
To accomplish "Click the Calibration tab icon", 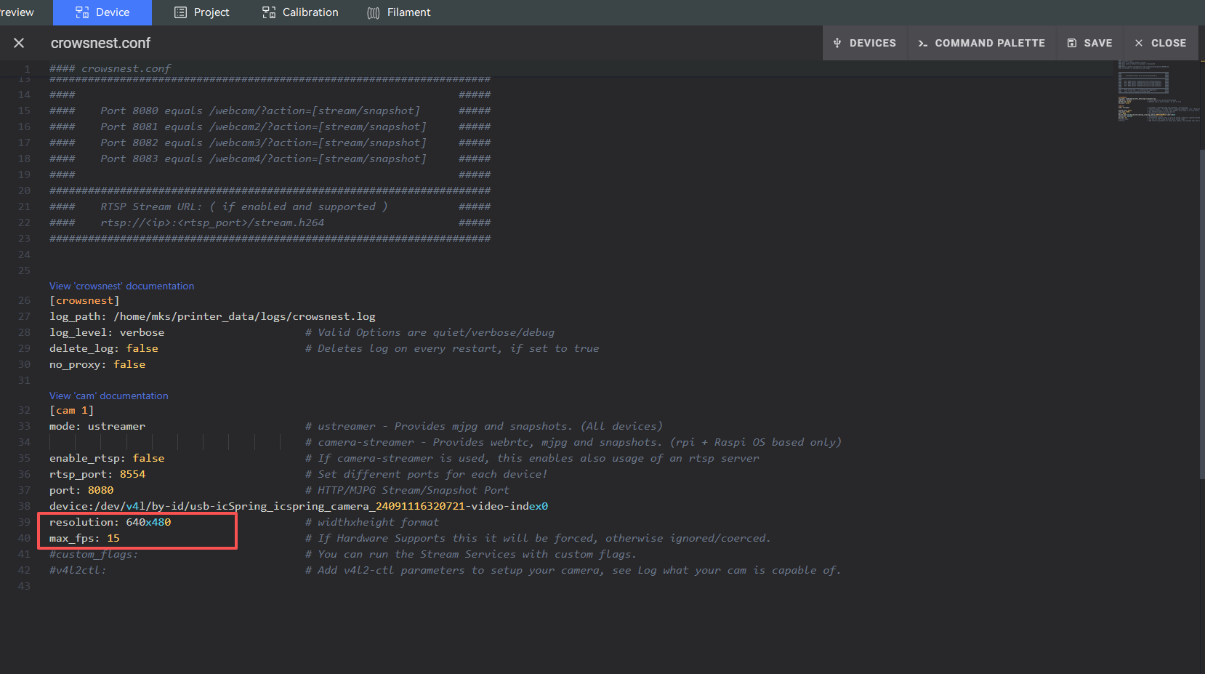I will pos(269,12).
